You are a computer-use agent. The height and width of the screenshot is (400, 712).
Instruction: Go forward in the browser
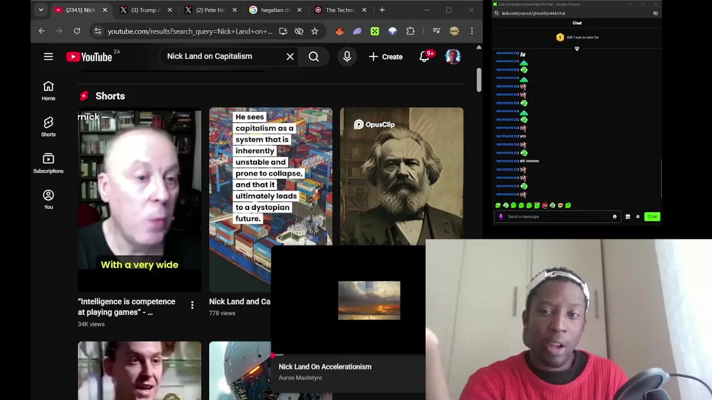[x=59, y=31]
